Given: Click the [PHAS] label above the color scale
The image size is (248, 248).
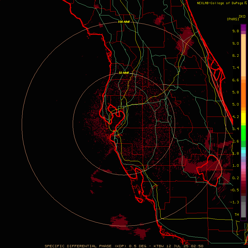Looking at the screenshot, I should tap(233, 19).
